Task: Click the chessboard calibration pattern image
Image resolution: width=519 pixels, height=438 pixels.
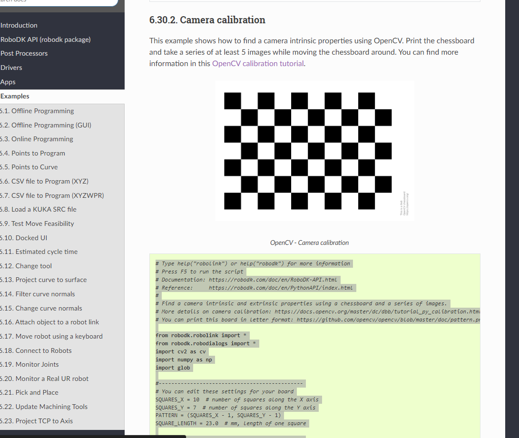Action: (x=314, y=151)
